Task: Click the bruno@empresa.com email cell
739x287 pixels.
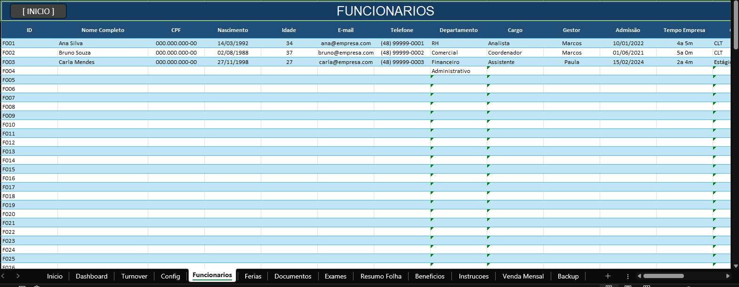Action: 345,53
